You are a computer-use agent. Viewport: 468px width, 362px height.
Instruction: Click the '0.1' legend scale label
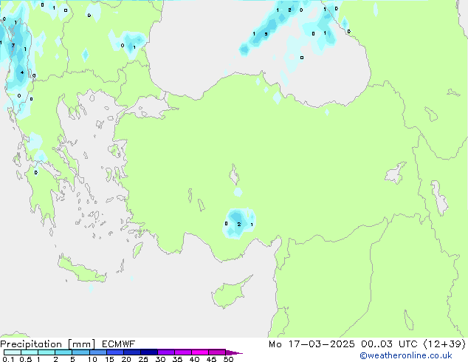coord(8,359)
